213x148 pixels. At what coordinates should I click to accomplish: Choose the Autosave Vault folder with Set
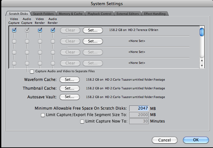point(70,96)
